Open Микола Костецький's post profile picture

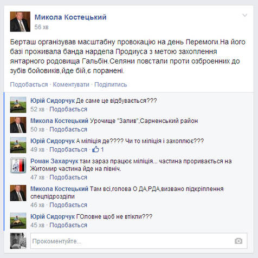[x=20, y=22]
